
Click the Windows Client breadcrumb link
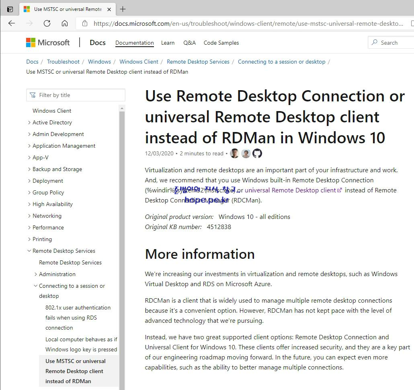click(139, 62)
